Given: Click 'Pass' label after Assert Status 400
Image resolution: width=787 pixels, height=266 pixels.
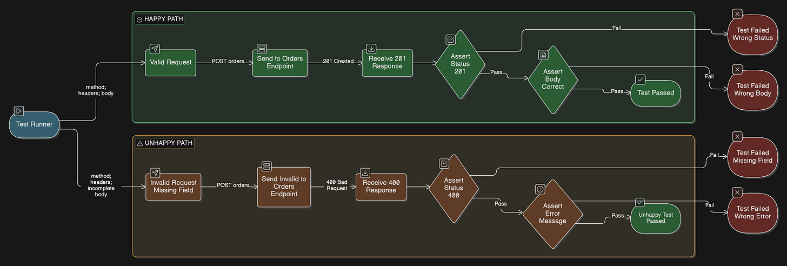Looking at the screenshot, I should 501,204.
